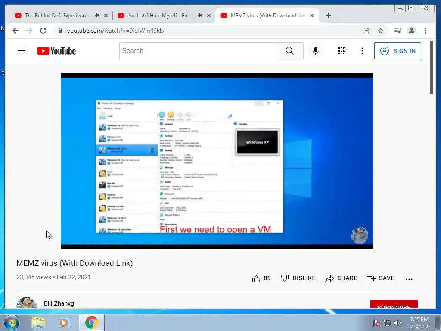
Task: Open YouTube settings three-dot menu
Action: click(x=362, y=51)
